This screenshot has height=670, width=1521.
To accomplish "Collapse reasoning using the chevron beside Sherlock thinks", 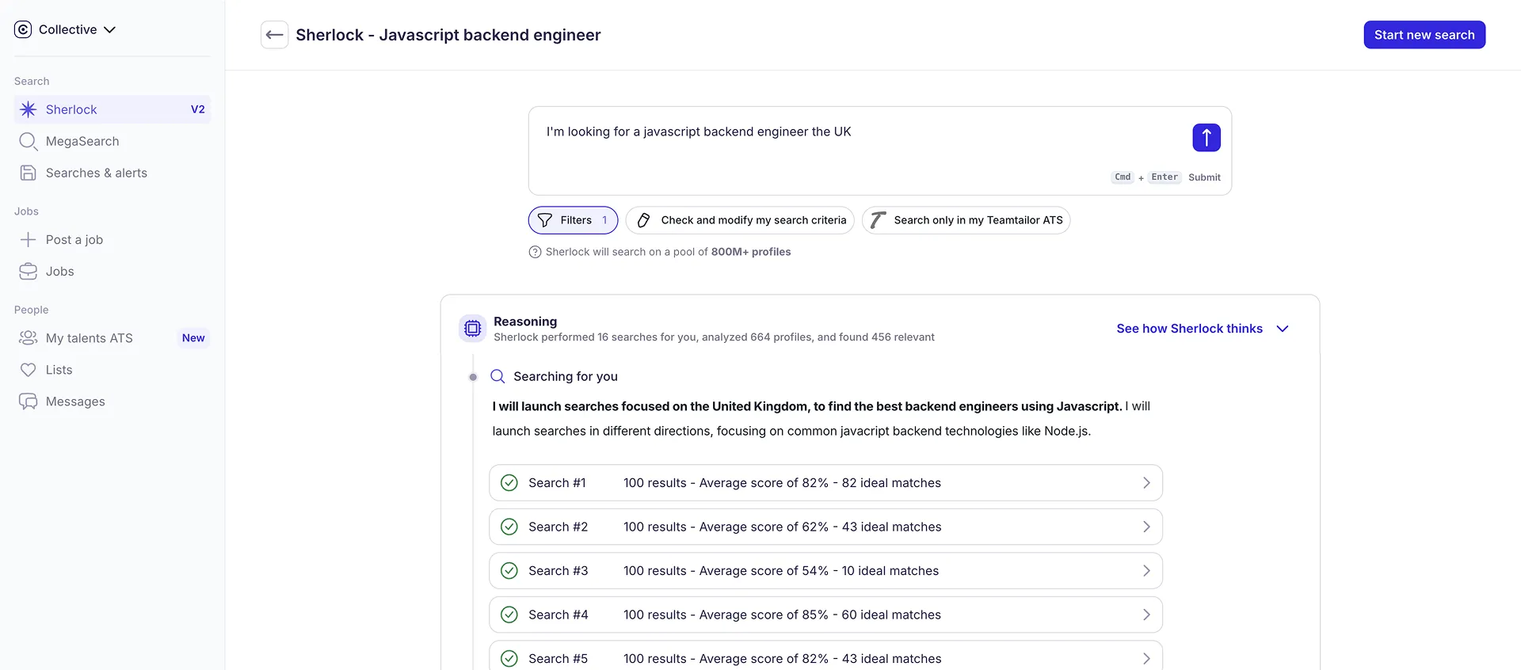I will pyautogui.click(x=1283, y=329).
